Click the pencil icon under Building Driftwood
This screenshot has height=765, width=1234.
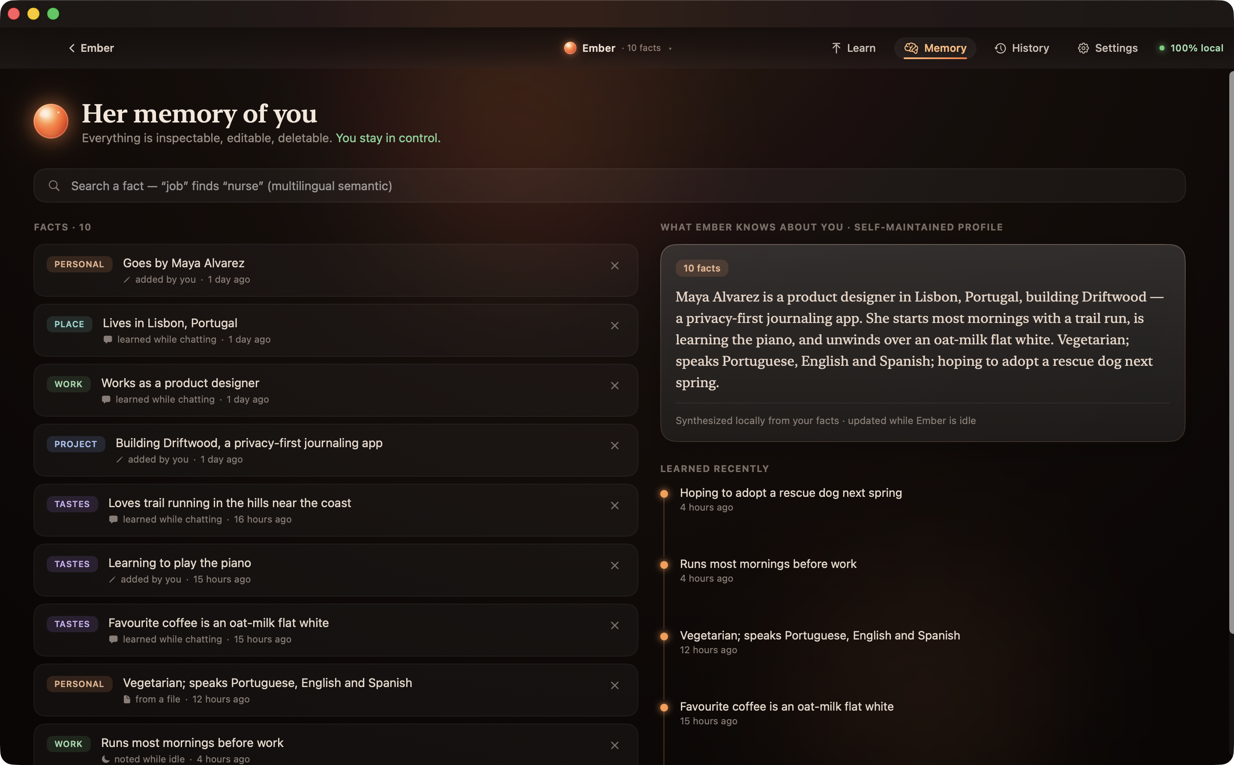click(x=120, y=460)
